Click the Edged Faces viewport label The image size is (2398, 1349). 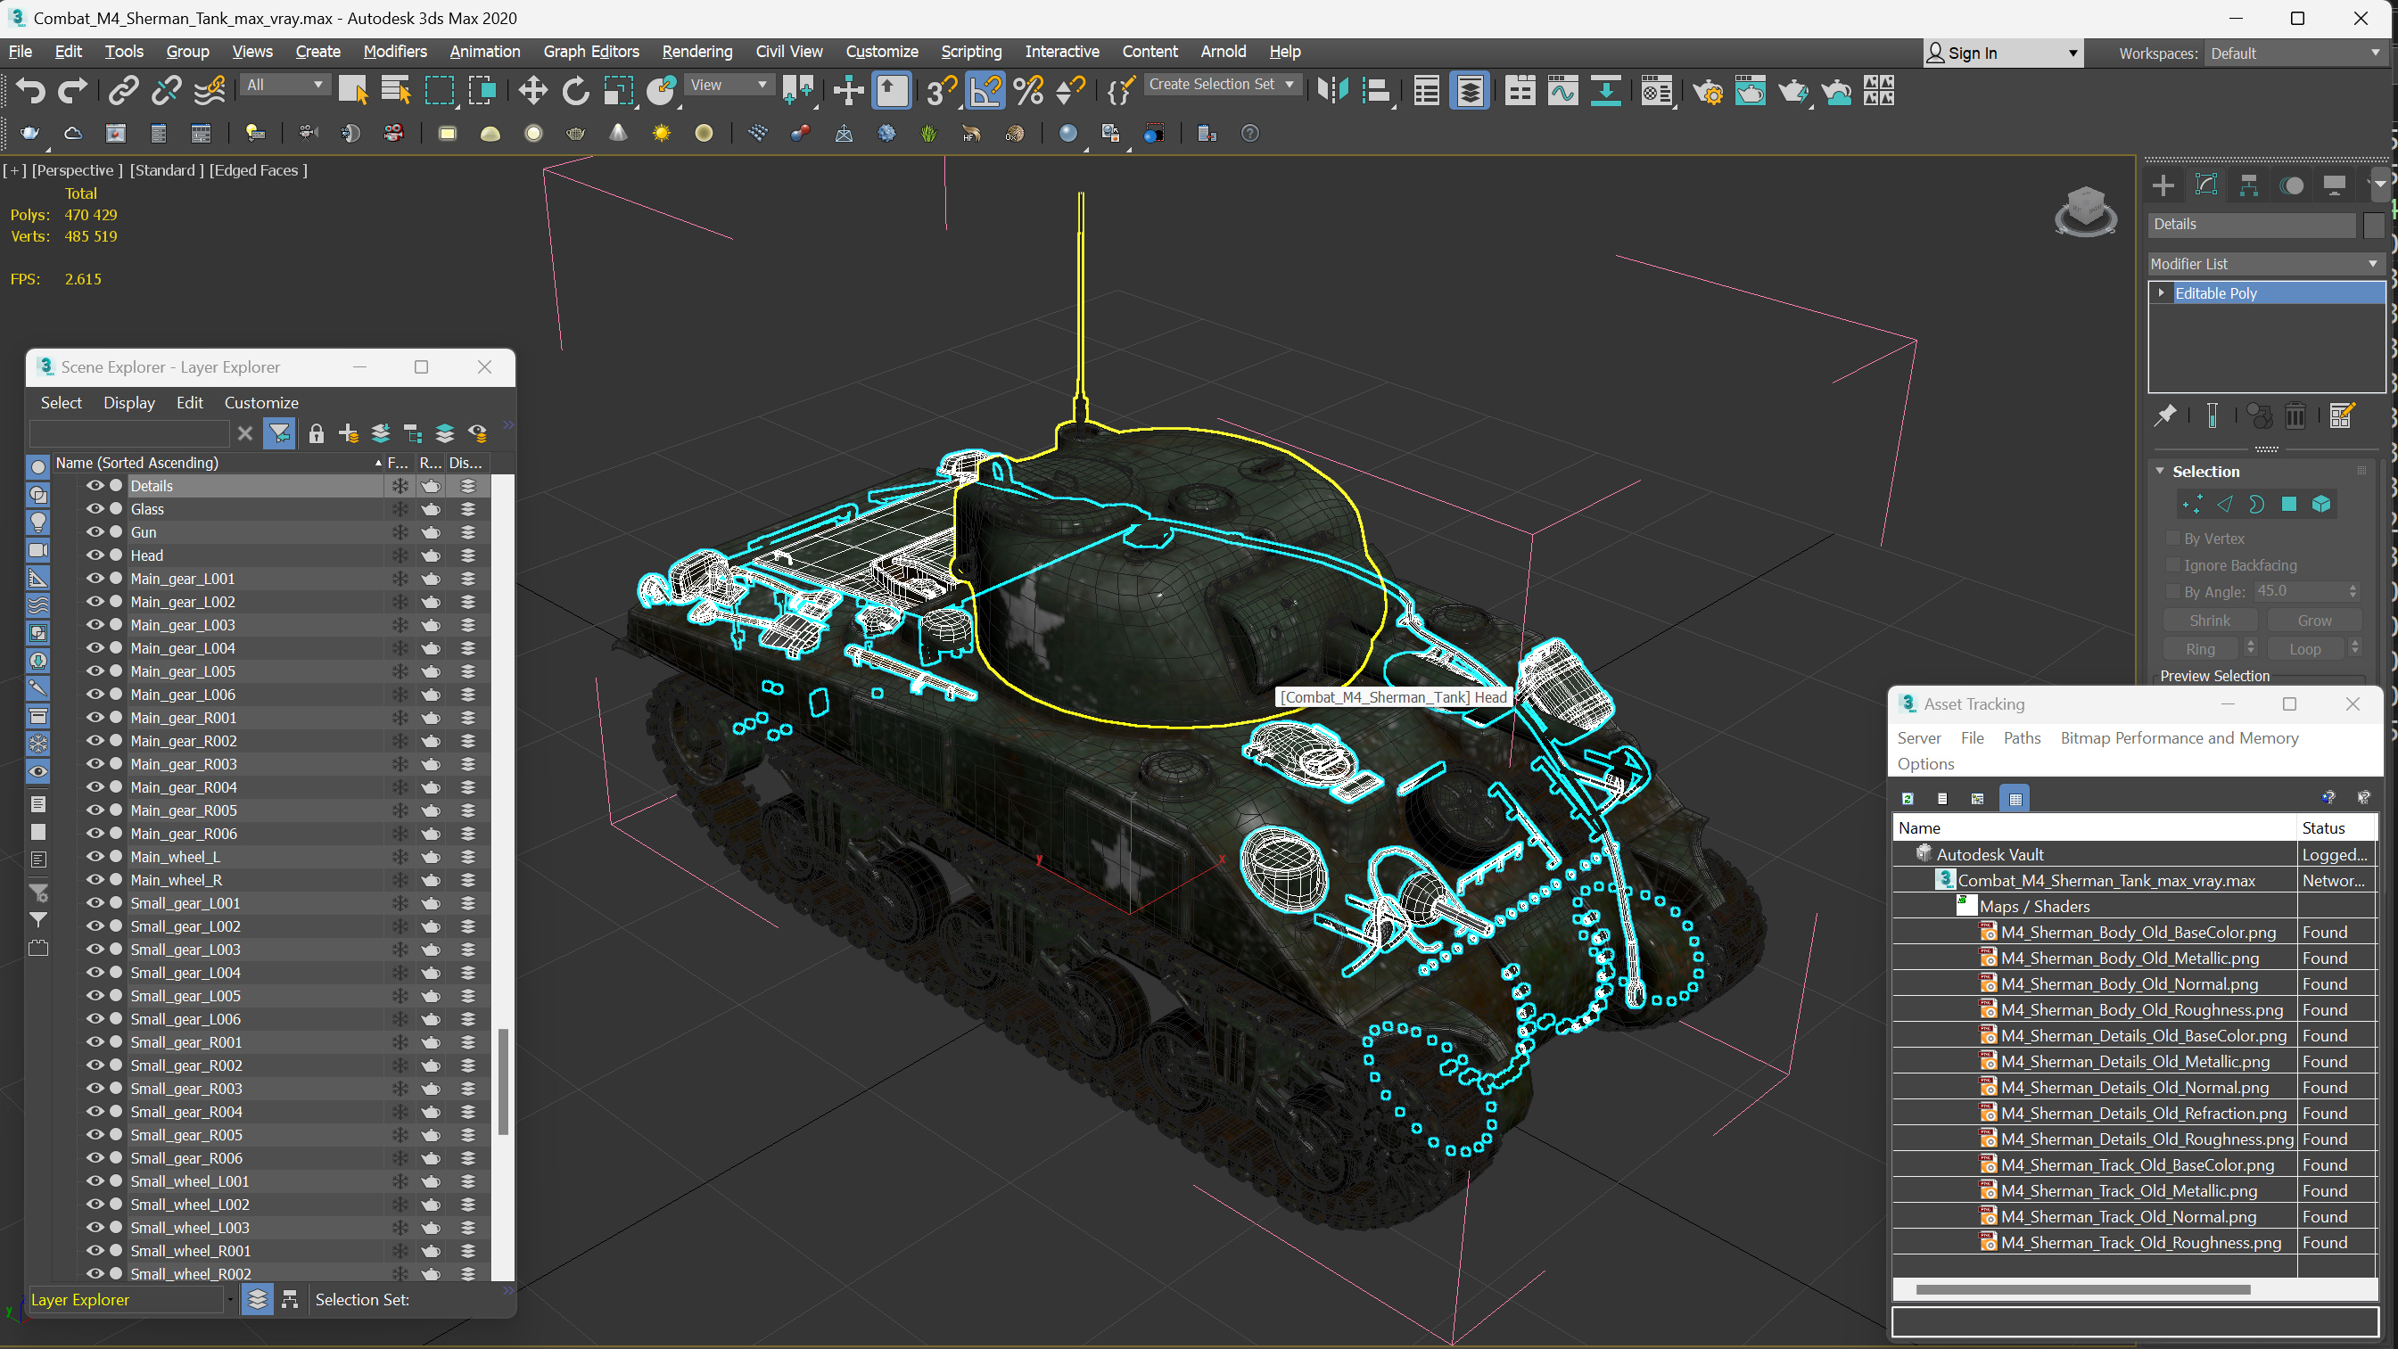tap(258, 169)
